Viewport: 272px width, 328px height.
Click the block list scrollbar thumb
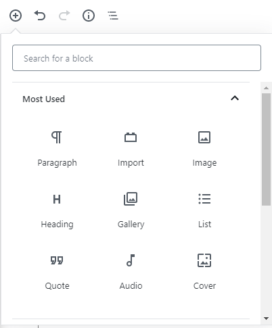266,149
